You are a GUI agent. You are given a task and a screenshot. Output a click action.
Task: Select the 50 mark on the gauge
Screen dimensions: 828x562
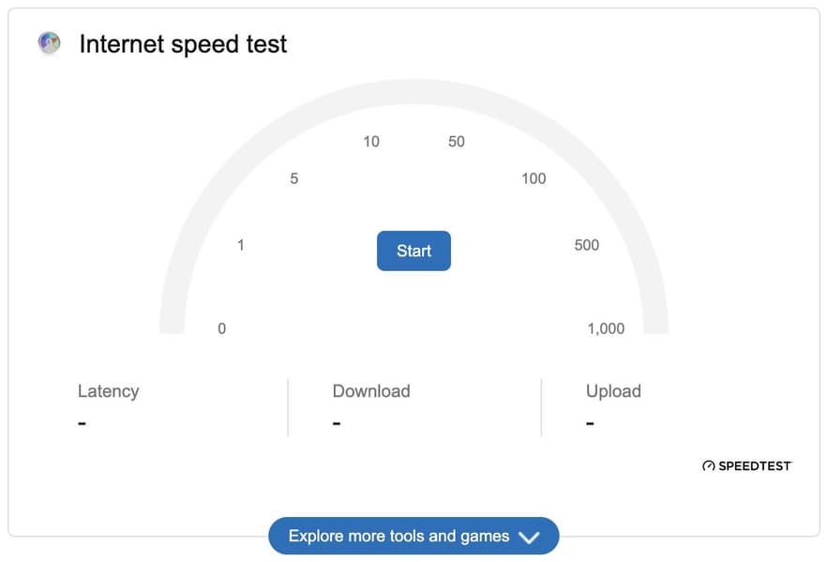coord(457,142)
